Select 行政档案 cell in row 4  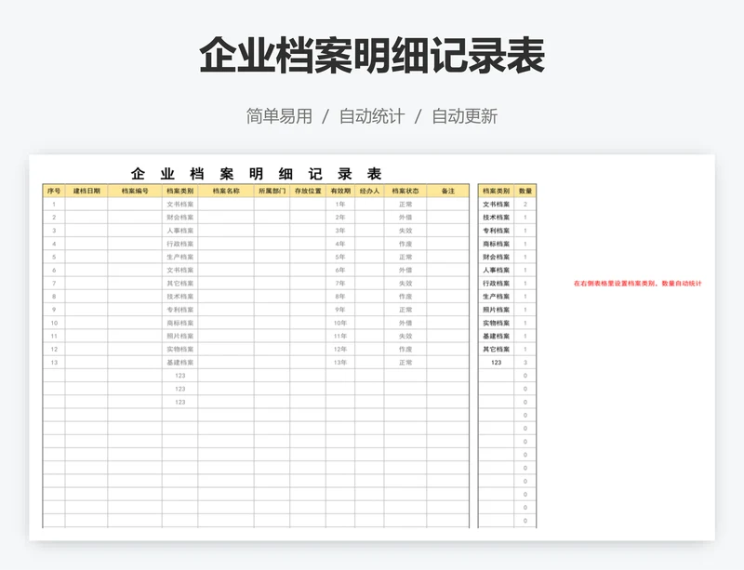point(179,244)
